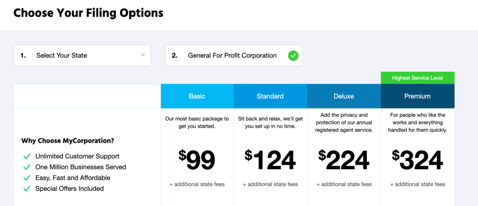
Task: Click the $224 Deluxe price
Action: tap(344, 160)
